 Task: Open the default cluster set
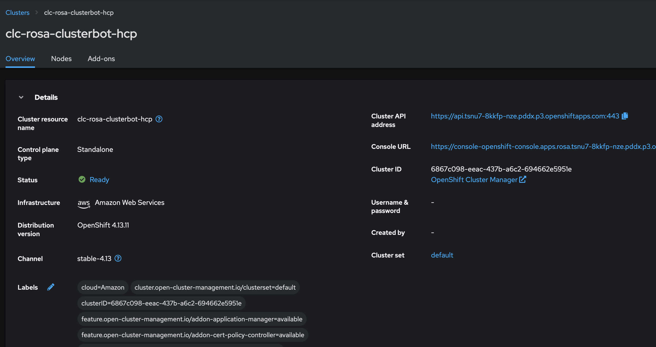(442, 255)
